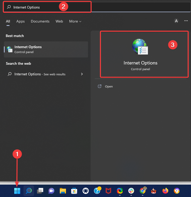Switch to the Documents filter tab
Viewport: 191px width, 197px height.
coord(40,21)
